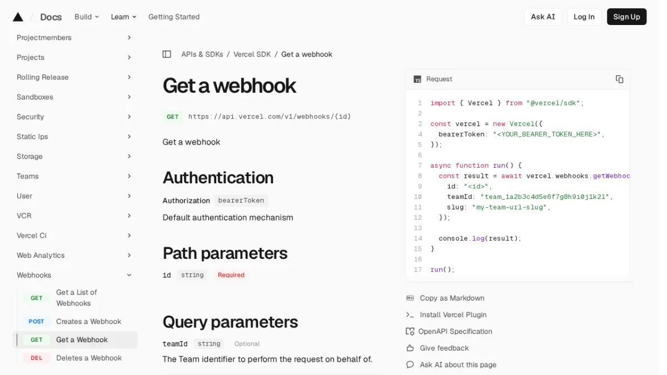
Task: Click the chat bubble Ask AI icon
Action: coord(410,364)
